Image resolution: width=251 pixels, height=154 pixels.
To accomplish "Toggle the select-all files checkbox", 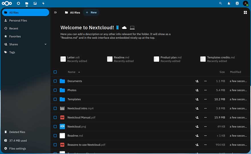I will click(x=55, y=72).
